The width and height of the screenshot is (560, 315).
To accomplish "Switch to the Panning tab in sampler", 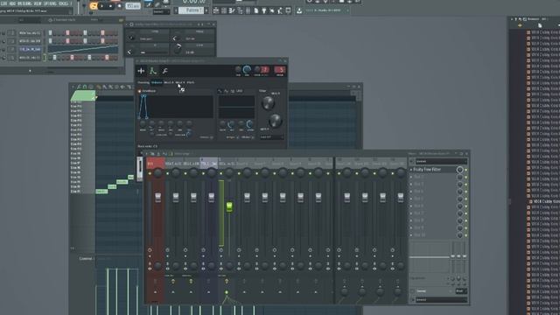I will pos(143,82).
